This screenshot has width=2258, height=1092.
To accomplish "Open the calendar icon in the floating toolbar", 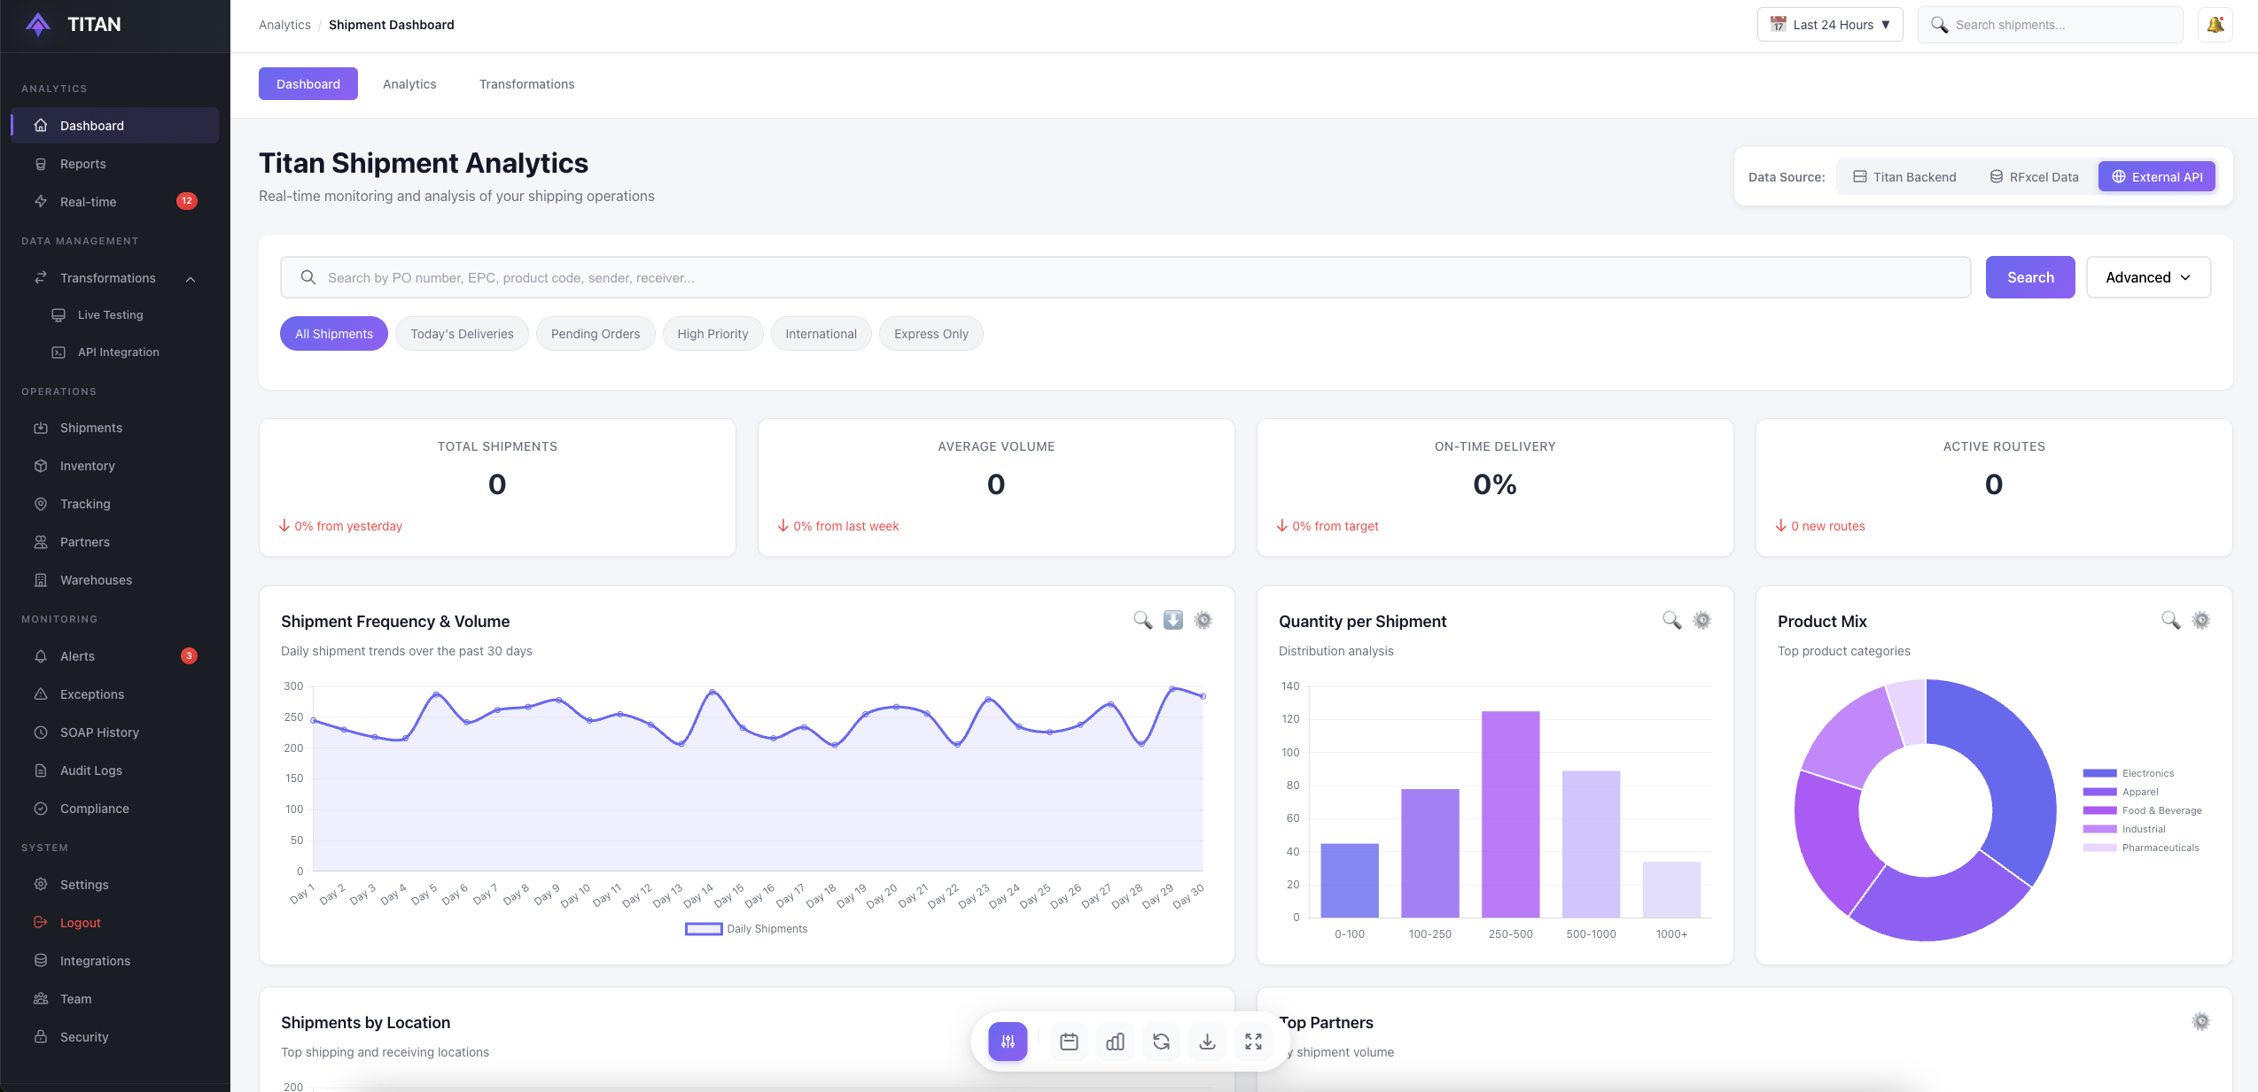I will tap(1069, 1042).
